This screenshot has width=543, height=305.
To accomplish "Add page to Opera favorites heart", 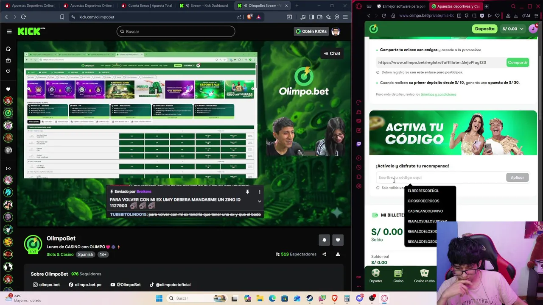I will pos(497,16).
